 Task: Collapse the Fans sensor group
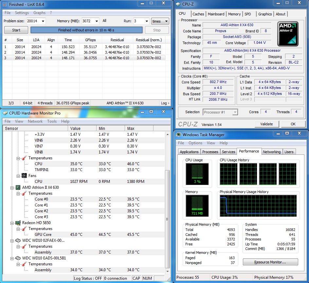coord(18,176)
